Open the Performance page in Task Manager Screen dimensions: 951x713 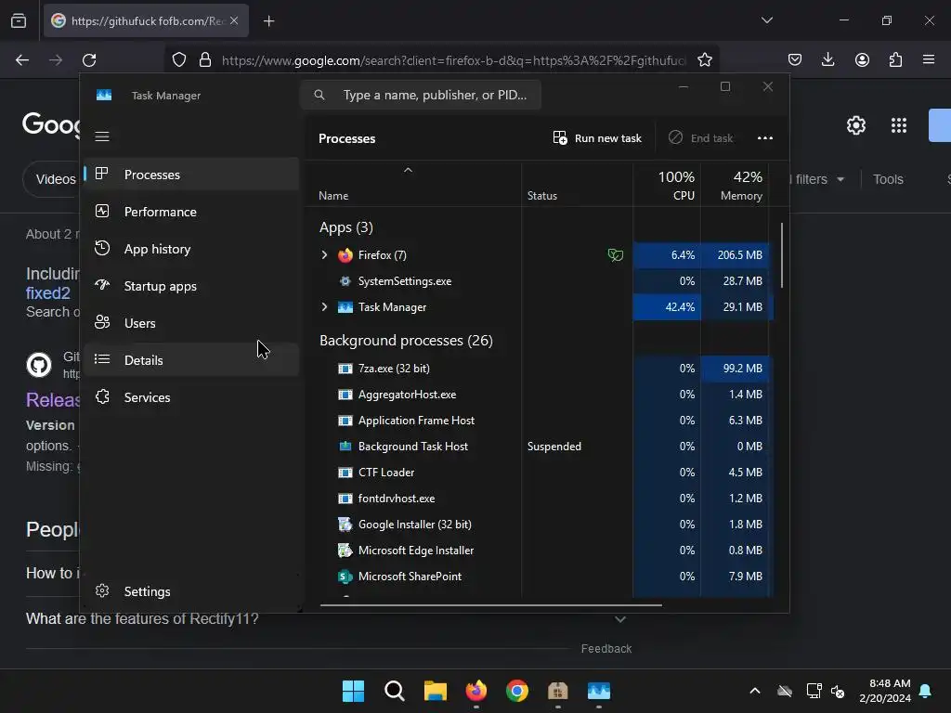[x=191, y=212]
